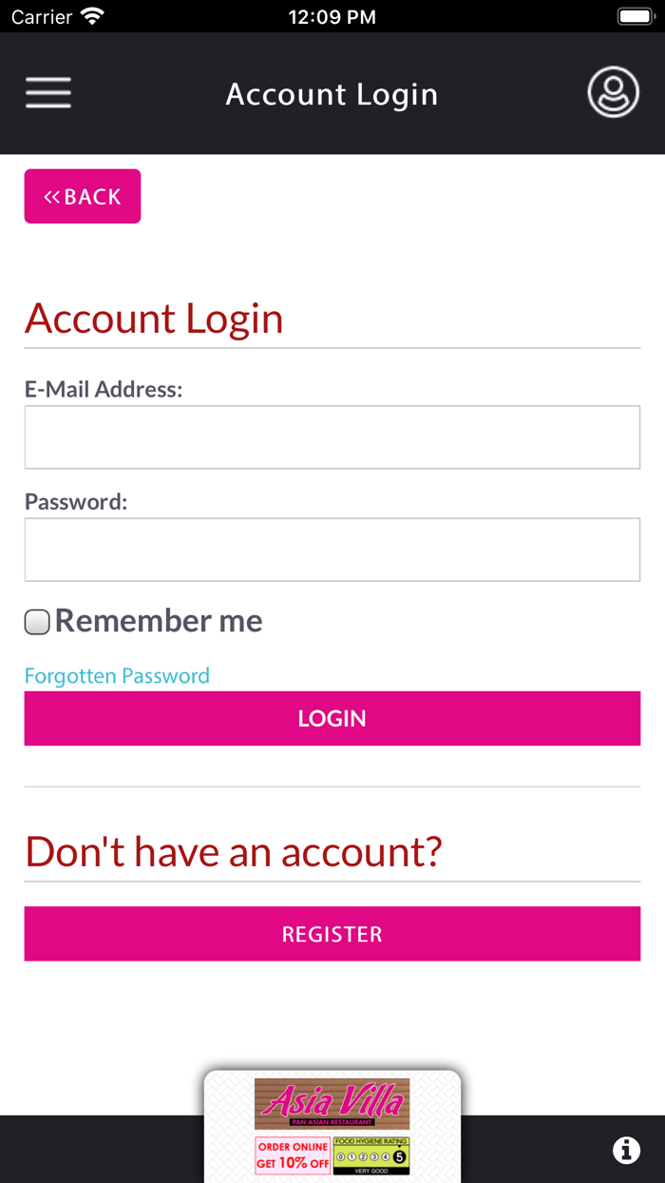The image size is (665, 1183).
Task: Tap the Wi-Fi status icon
Action: point(92,16)
